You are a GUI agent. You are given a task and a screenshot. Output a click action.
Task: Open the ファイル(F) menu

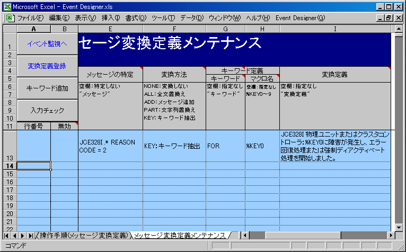tap(30, 18)
